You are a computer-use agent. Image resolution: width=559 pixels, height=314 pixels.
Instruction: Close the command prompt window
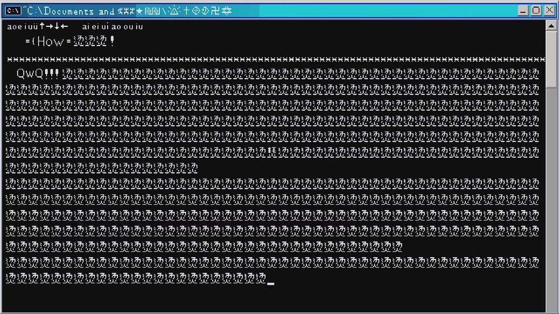tap(549, 10)
